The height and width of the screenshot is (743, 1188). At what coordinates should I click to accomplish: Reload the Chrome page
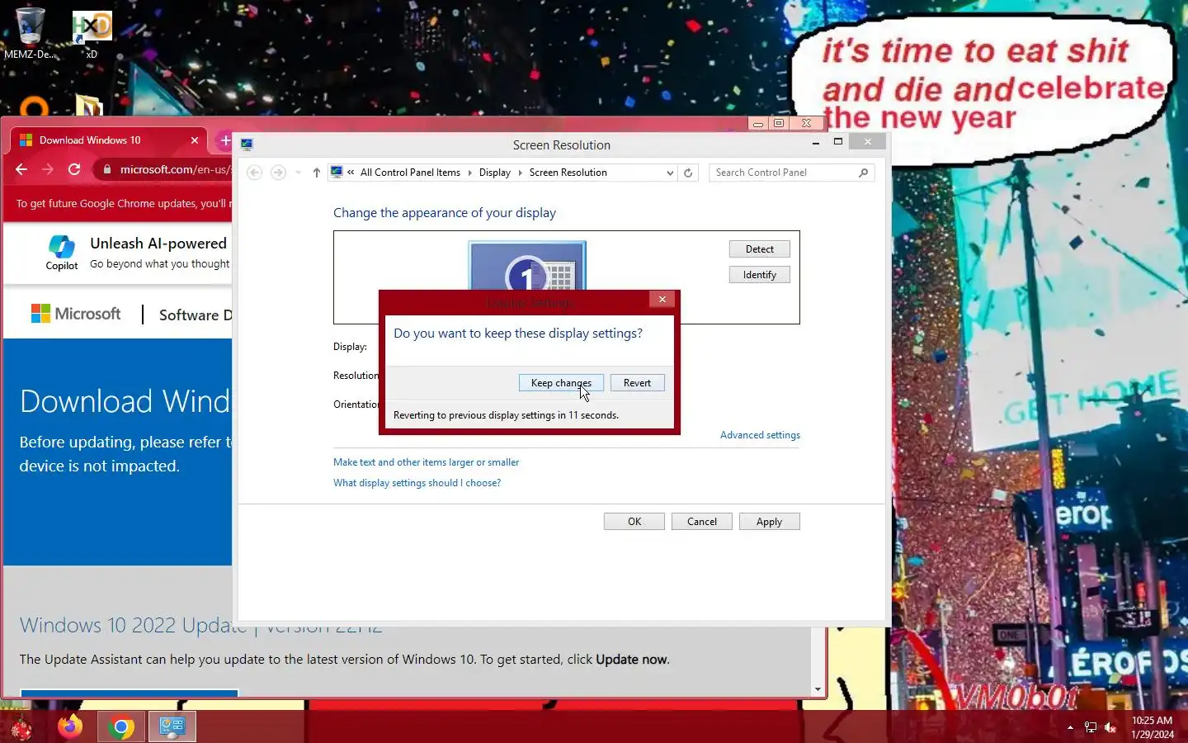point(74,169)
